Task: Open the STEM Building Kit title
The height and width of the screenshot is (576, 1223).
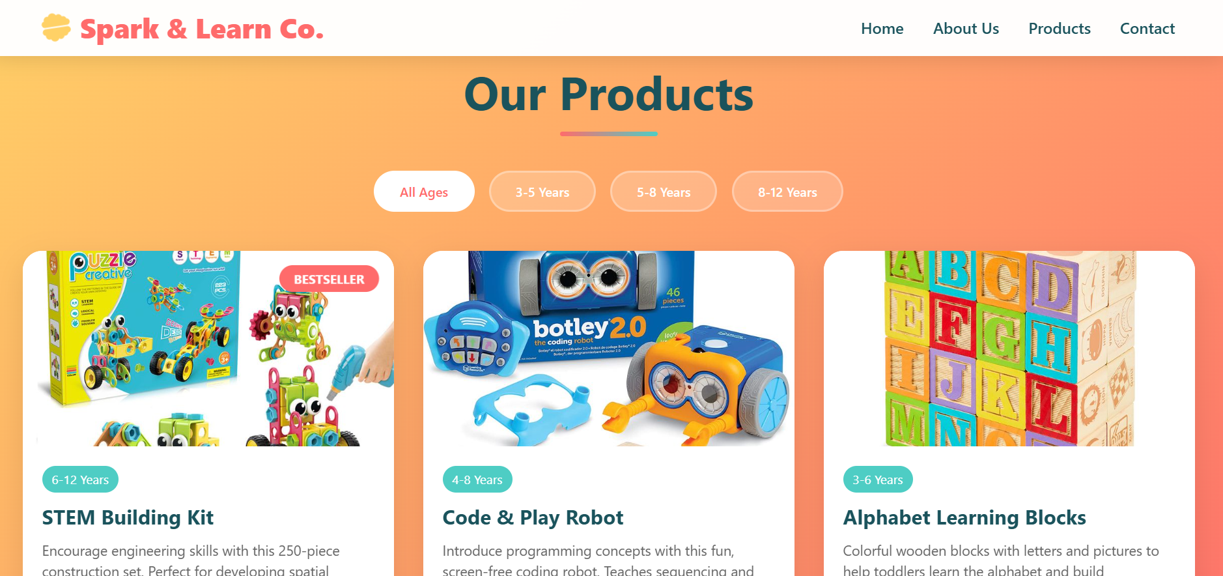Action: (x=128, y=517)
